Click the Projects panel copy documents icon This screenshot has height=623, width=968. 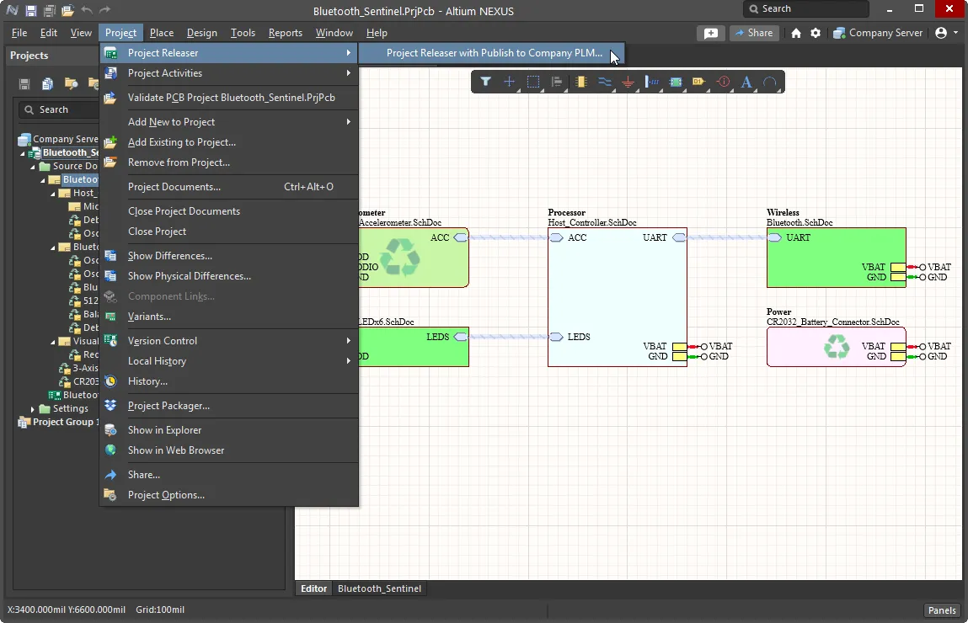[47, 83]
